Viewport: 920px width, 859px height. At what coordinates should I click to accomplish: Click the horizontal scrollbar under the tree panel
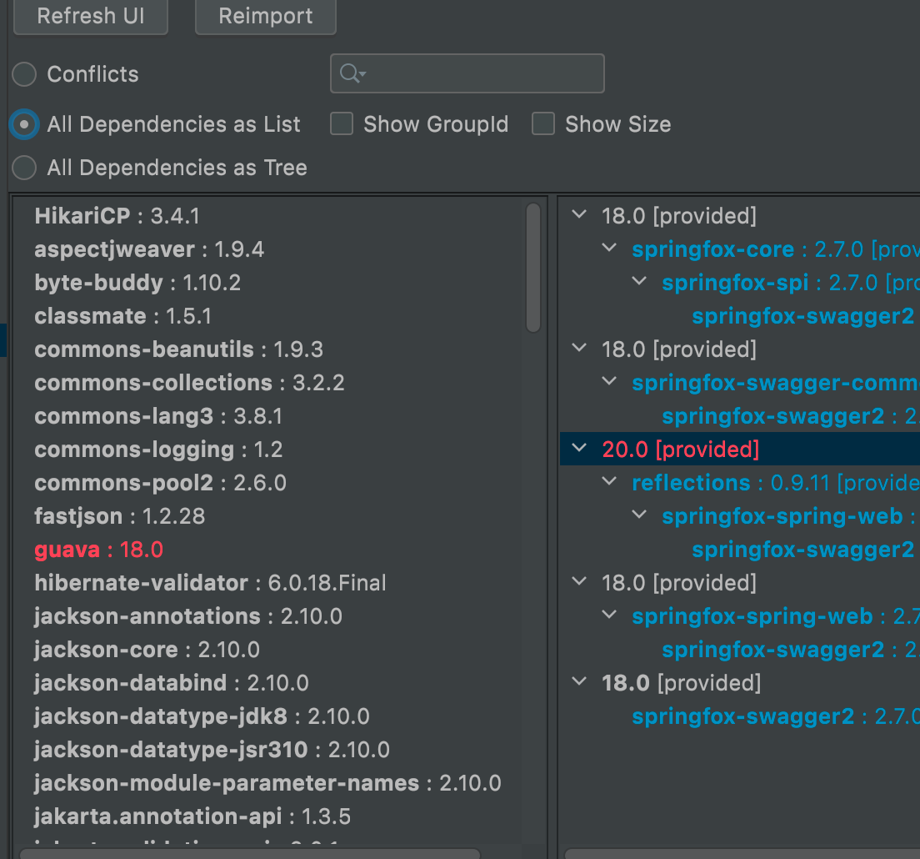(x=742, y=853)
